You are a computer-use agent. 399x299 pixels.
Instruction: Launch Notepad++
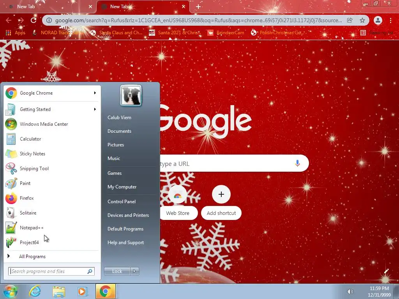51,227
